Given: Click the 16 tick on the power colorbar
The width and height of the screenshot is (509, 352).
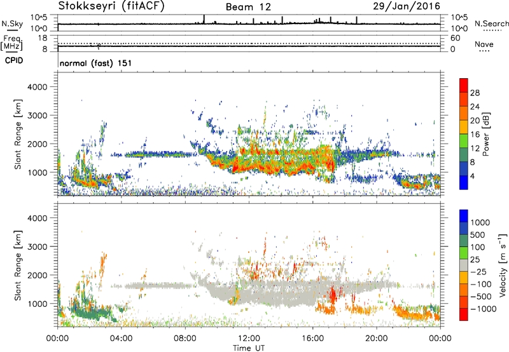Looking at the screenshot, I should pyautogui.click(x=475, y=135).
